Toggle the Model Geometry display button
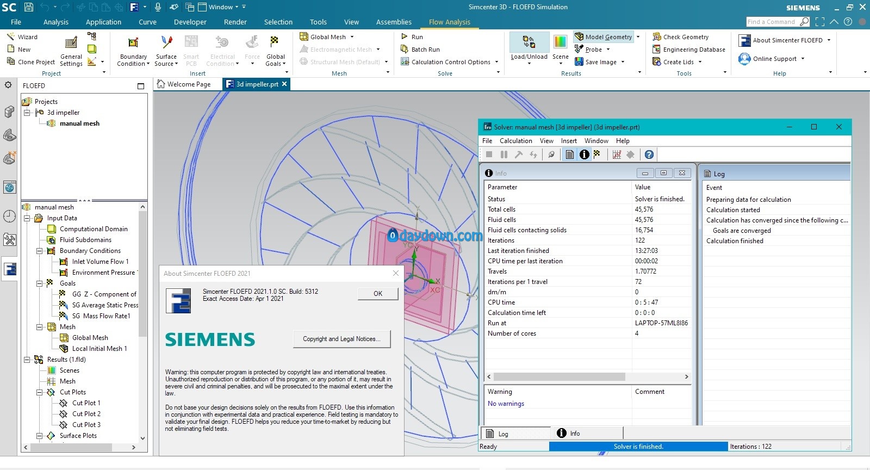The height and width of the screenshot is (470, 870). click(604, 37)
